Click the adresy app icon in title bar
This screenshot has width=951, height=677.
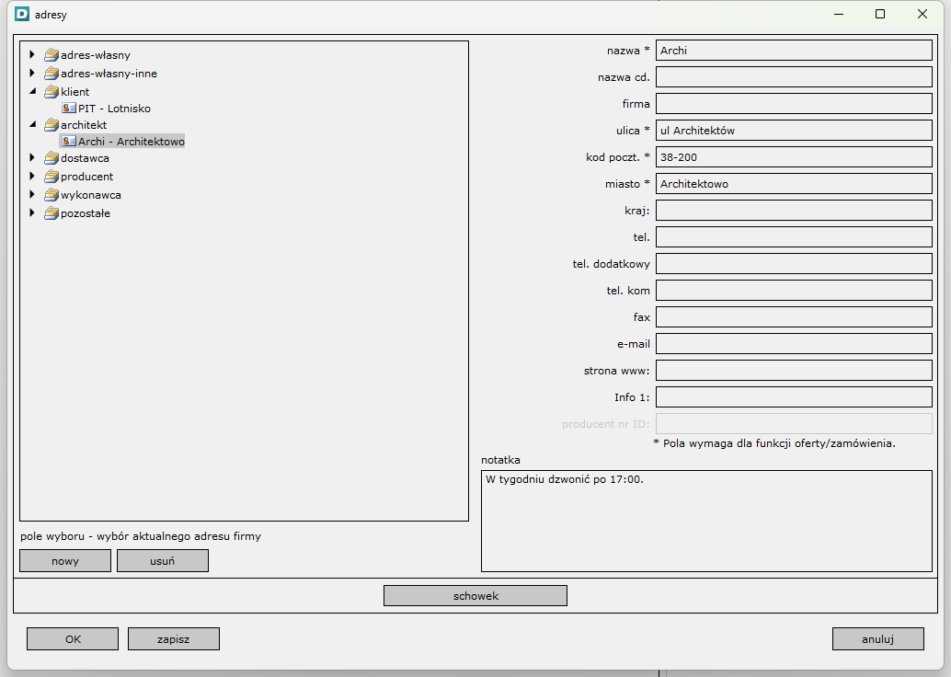click(x=23, y=15)
